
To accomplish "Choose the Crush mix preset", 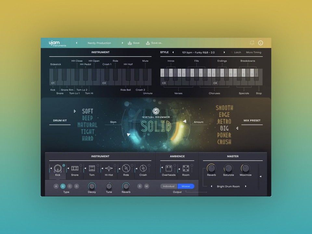I will coord(225,142).
